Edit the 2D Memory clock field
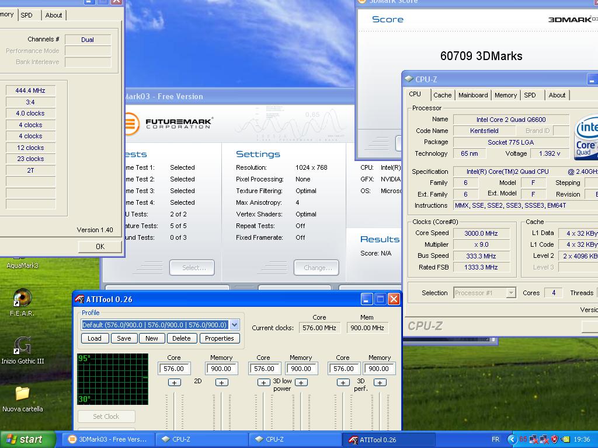Viewport: 598px width, 448px height. [221, 369]
